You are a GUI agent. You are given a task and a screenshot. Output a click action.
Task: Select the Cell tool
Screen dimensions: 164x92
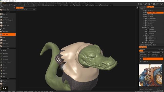pos(8,37)
